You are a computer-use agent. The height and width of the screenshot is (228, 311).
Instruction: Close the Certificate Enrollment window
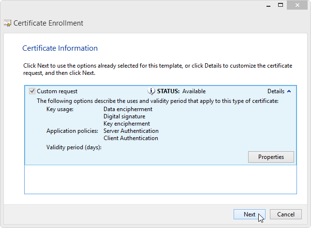tap(297, 5)
